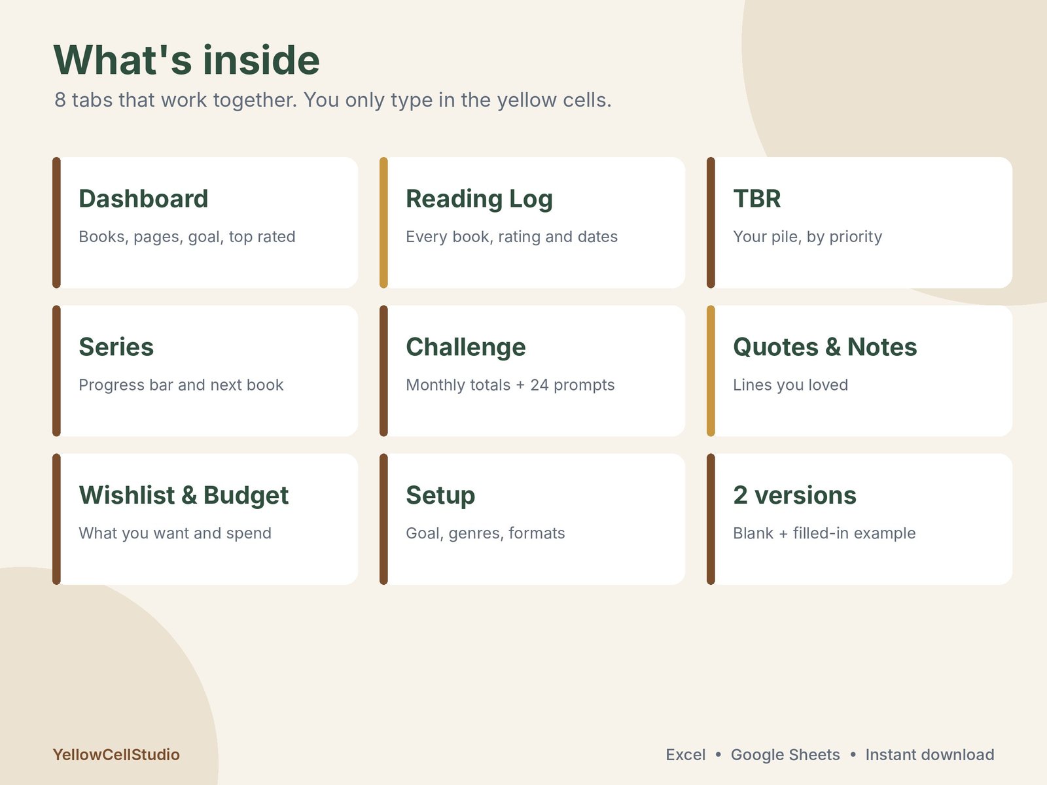Open the Reading Log card
1047x785 pixels.
[532, 222]
